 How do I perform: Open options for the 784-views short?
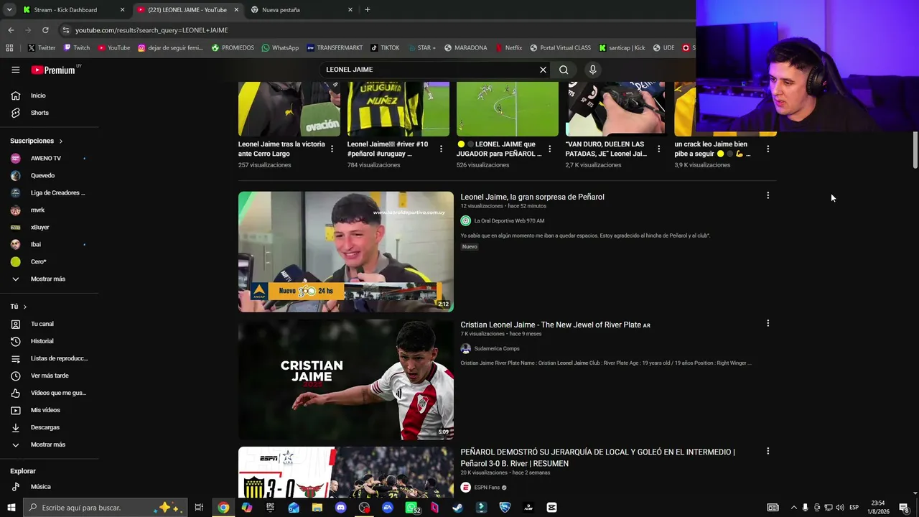(x=441, y=149)
